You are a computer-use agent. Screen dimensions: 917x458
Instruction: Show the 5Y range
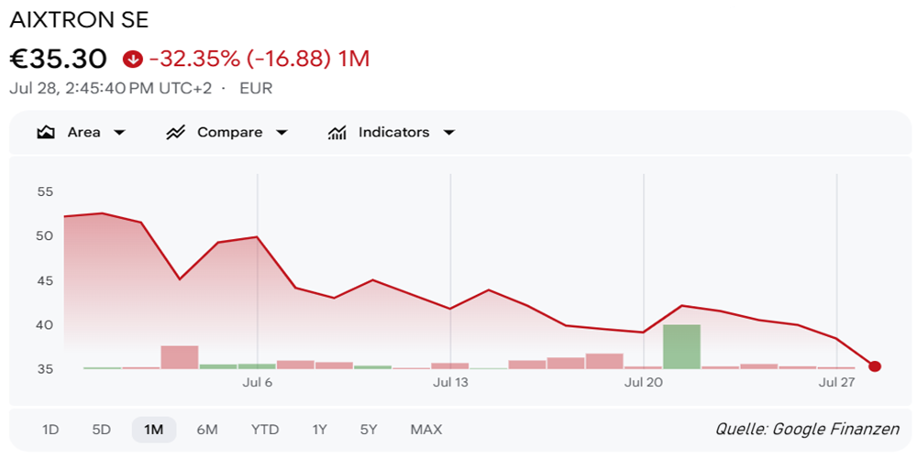pos(369,430)
